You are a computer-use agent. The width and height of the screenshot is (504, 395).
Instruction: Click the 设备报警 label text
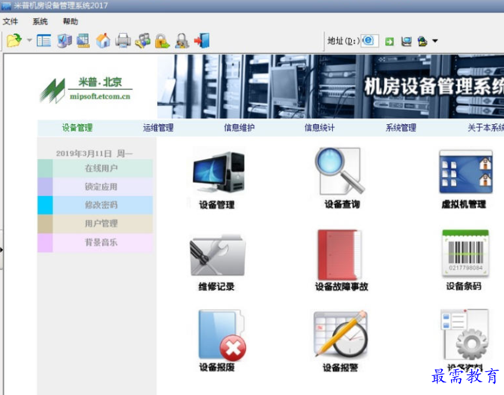[x=340, y=368]
